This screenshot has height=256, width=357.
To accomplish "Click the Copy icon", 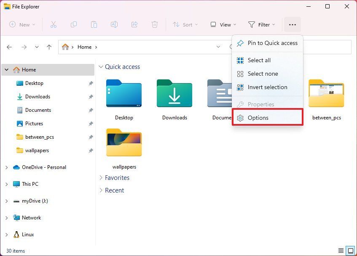I will tap(74, 24).
